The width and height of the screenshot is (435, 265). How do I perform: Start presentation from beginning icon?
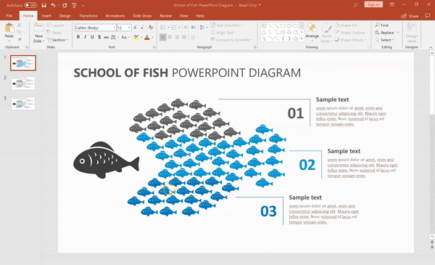click(74, 5)
